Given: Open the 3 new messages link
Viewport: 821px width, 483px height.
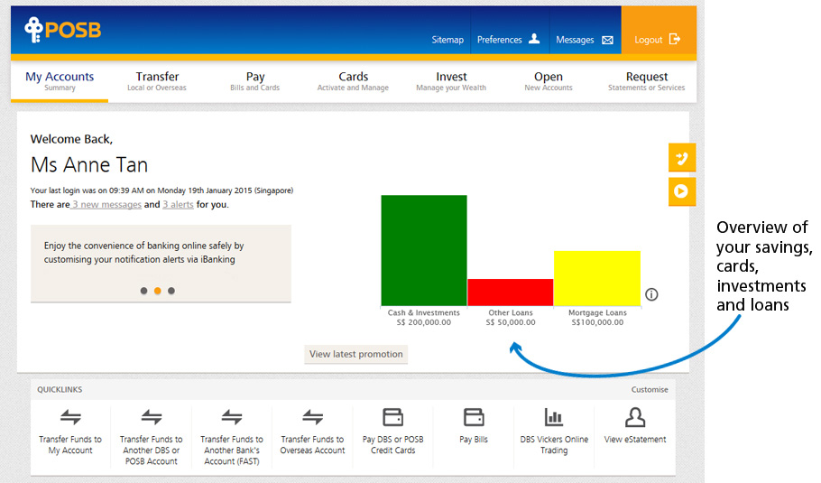Looking at the screenshot, I should click(x=106, y=205).
